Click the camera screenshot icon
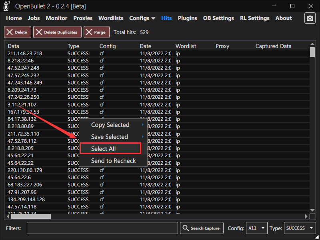 310,18
